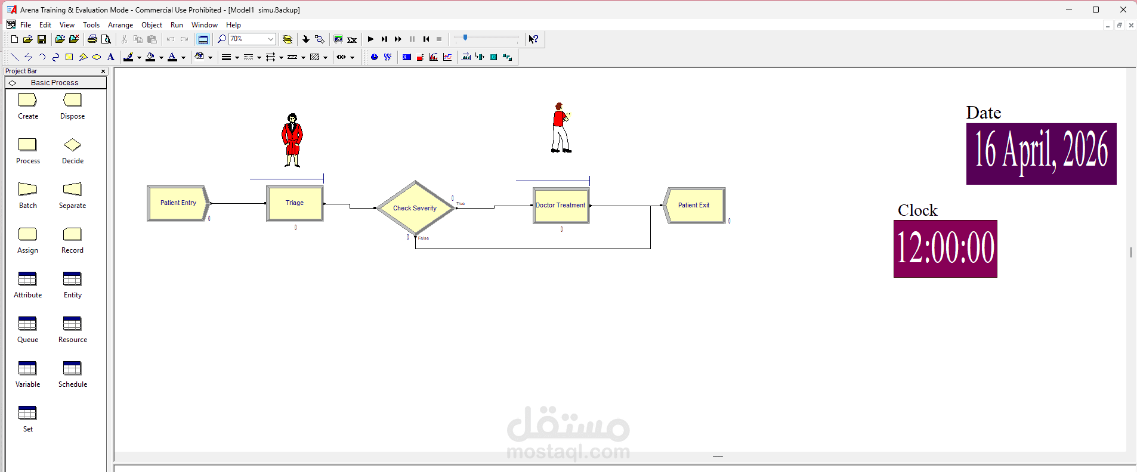Open the fill color dropdown arrow

point(161,58)
